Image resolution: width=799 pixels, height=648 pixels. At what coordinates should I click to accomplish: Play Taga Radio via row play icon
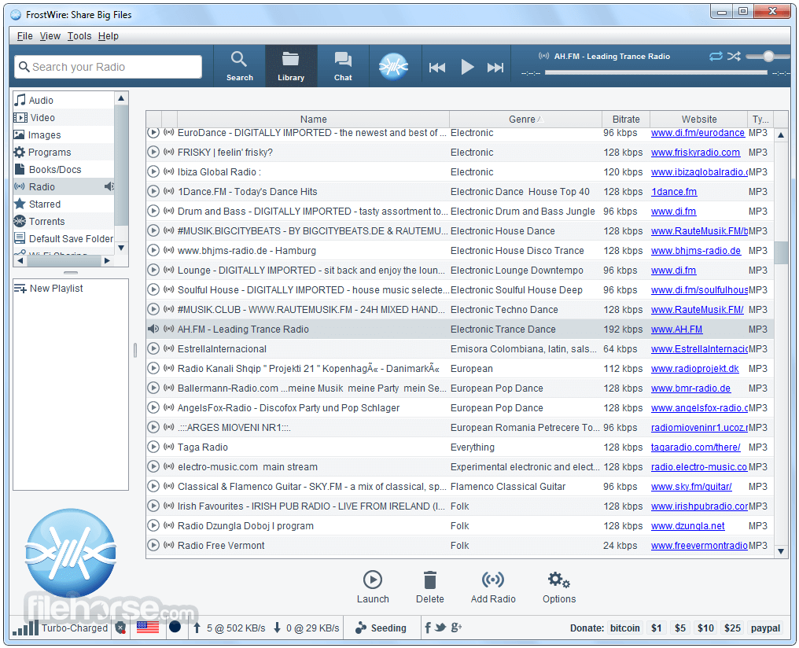pyautogui.click(x=153, y=447)
